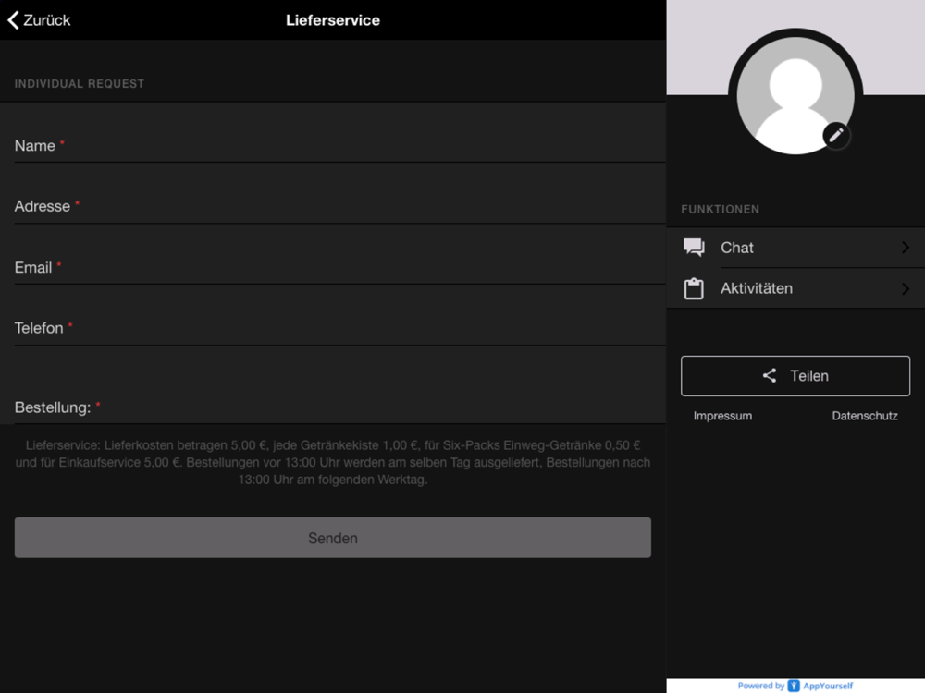This screenshot has width=925, height=693.
Task: Click the back arrow chevron icon
Action: click(14, 20)
